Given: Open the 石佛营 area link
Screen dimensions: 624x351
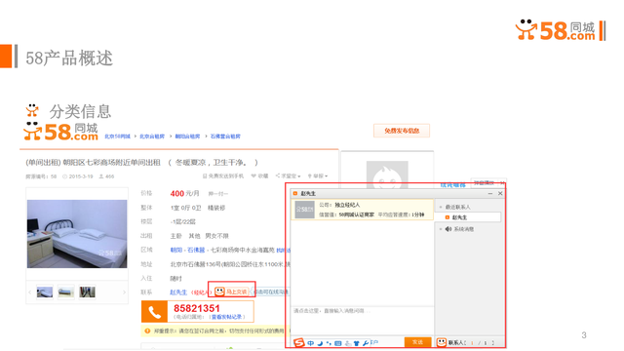Looking at the screenshot, I should (196, 250).
